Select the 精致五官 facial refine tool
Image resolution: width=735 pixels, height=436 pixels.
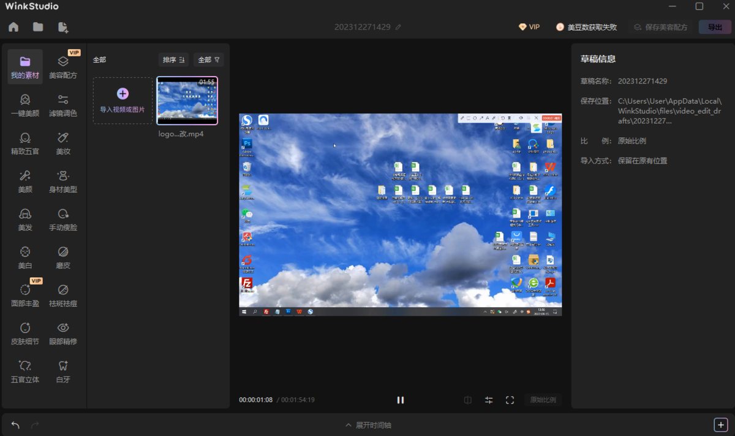tap(24, 142)
